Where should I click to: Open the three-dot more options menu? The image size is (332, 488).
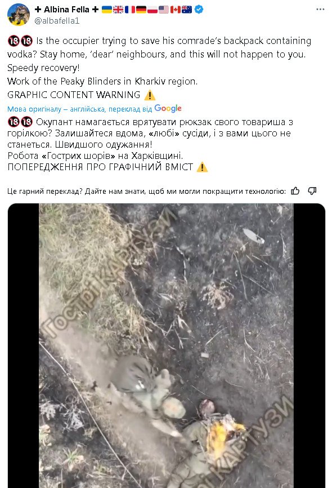click(320, 10)
